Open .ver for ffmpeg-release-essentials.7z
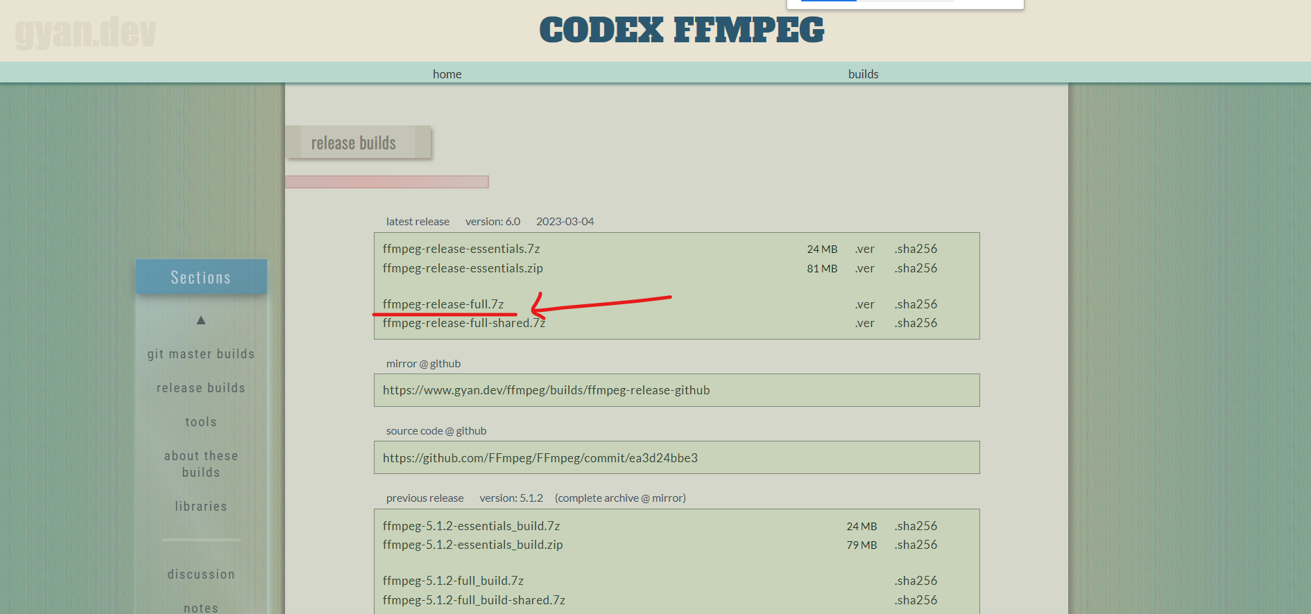 point(864,249)
